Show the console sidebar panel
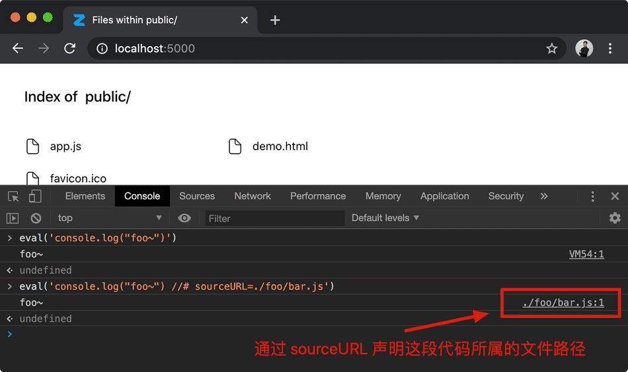The height and width of the screenshot is (372, 628). [x=13, y=218]
